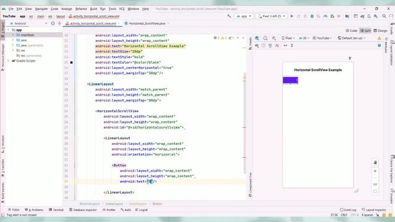
Task: Click the Make Project hammer icon
Action: tap(229, 16)
